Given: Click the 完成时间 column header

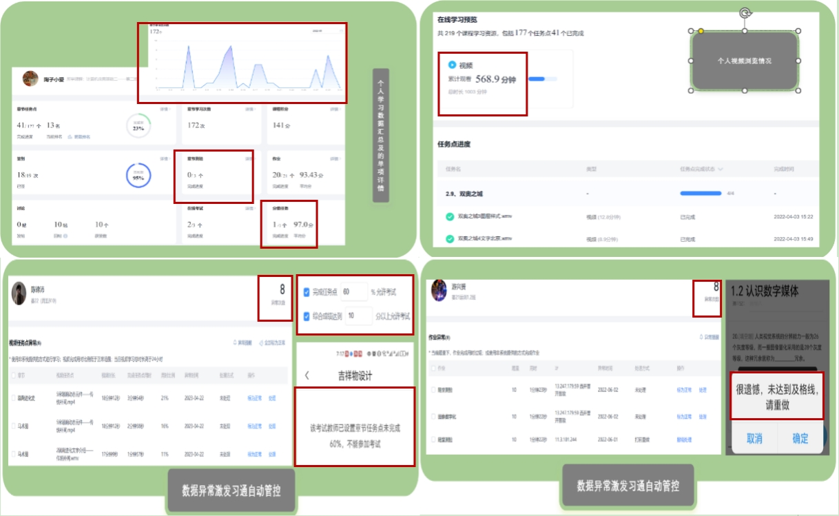Looking at the screenshot, I should (x=783, y=169).
